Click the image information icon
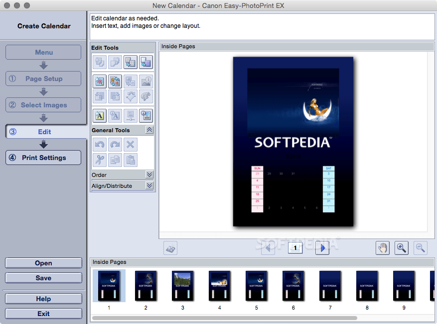 [146, 81]
